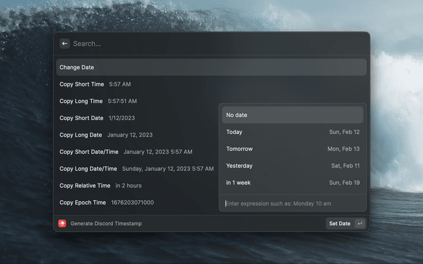Screen dimensions: 423x264
Task: Click the back arrow icon
Action: [x=64, y=44]
